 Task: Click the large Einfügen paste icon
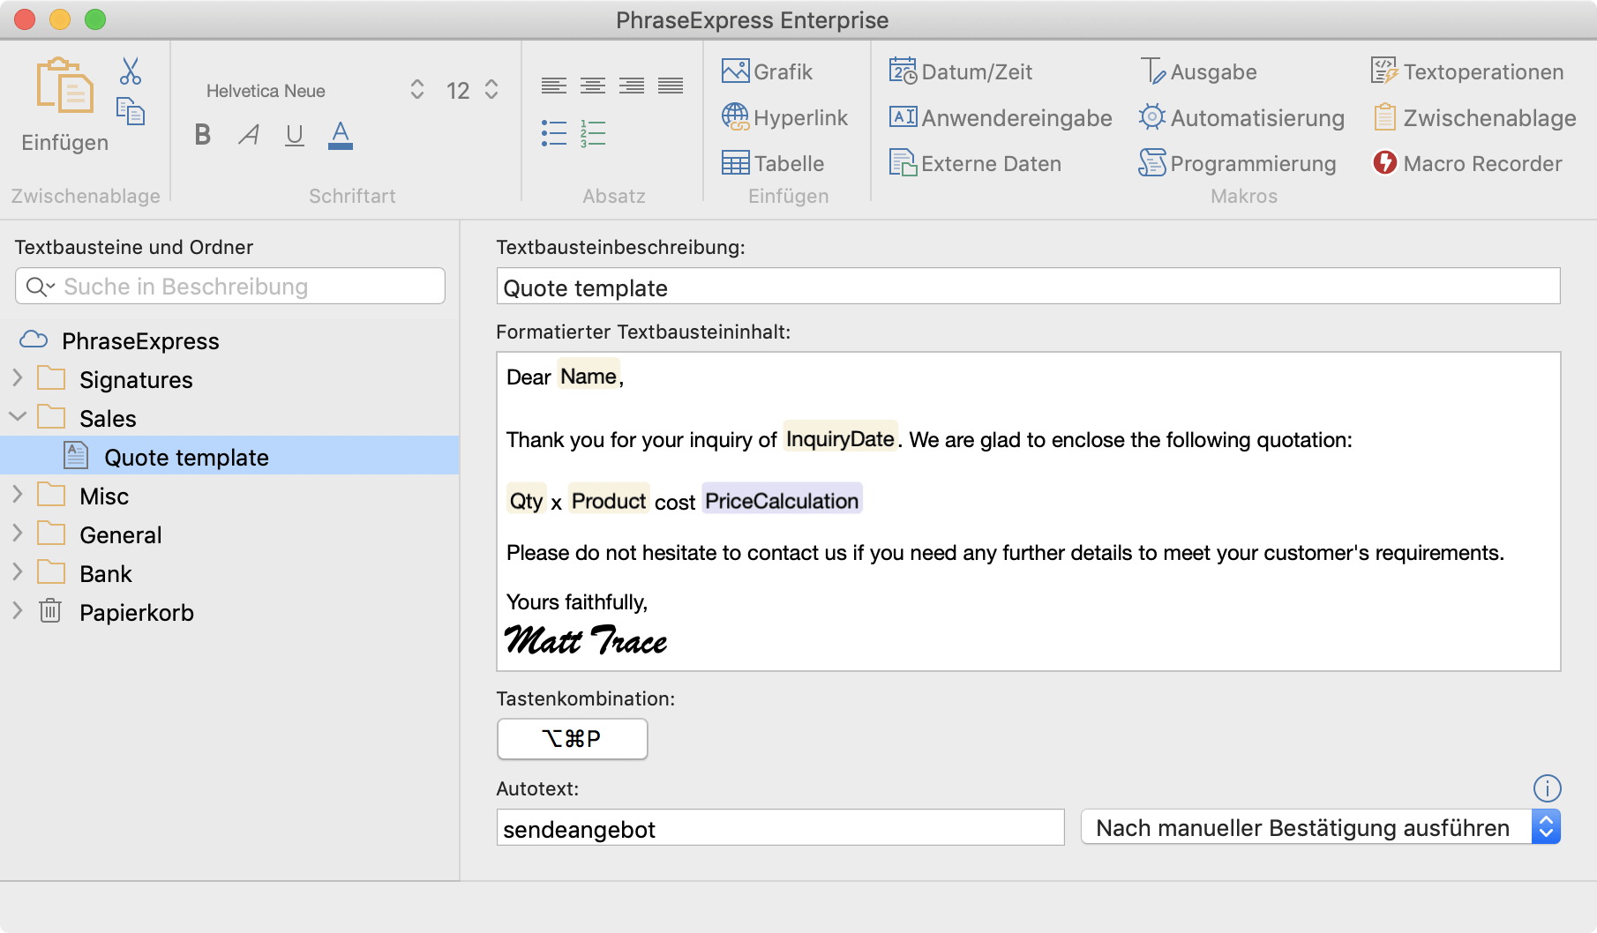64,86
